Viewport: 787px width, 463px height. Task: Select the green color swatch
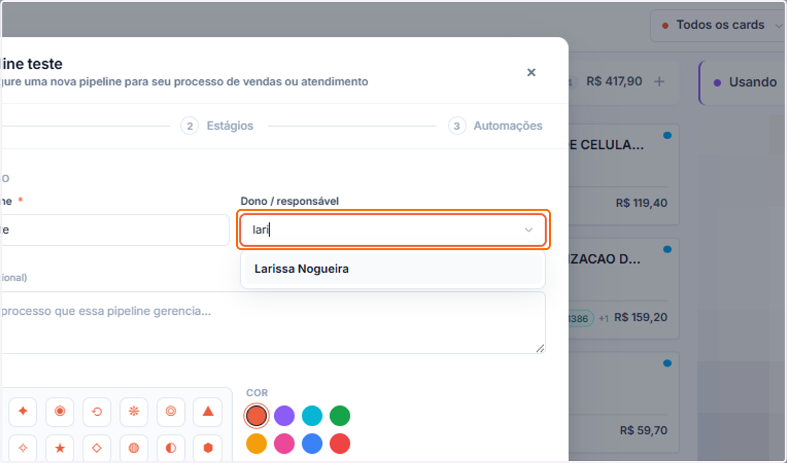click(x=340, y=415)
